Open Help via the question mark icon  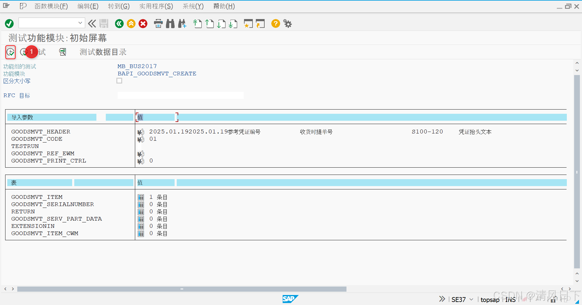coord(275,24)
